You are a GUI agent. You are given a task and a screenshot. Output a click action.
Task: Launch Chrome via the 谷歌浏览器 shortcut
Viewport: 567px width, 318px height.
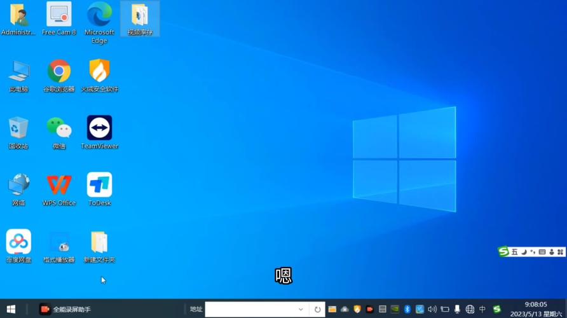pos(59,76)
